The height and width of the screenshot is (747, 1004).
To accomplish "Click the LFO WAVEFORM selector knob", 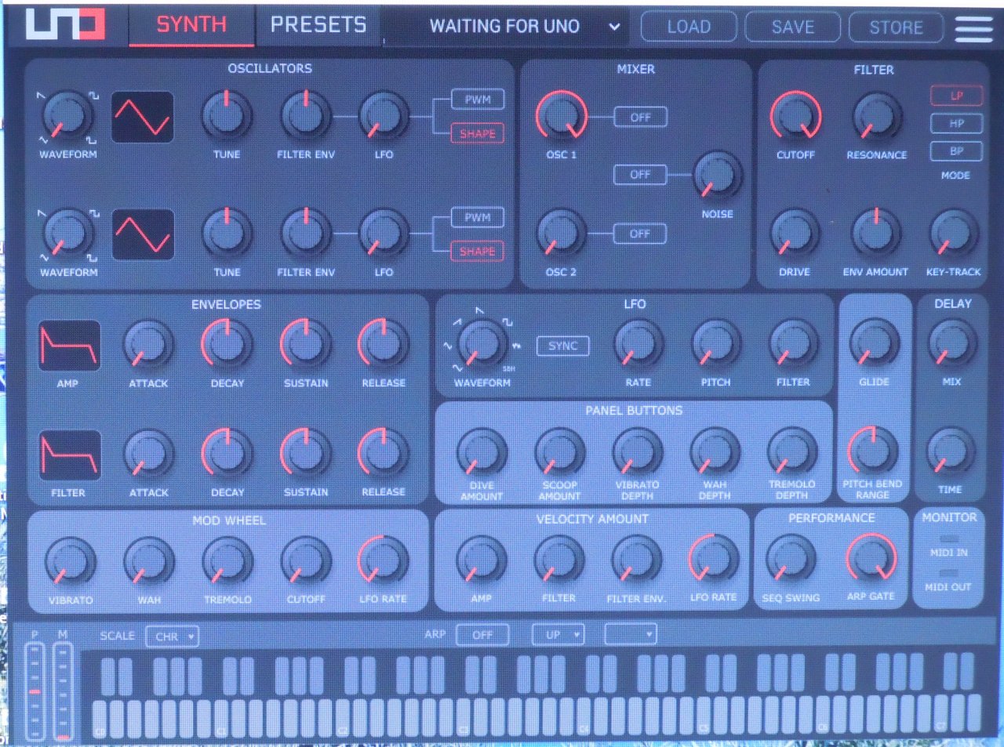I will (482, 343).
